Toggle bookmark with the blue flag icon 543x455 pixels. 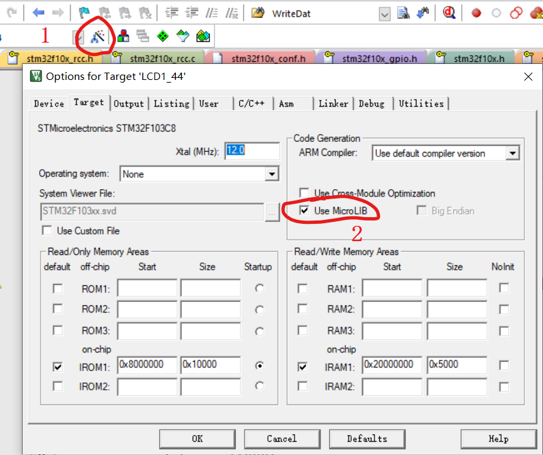pyautogui.click(x=84, y=13)
